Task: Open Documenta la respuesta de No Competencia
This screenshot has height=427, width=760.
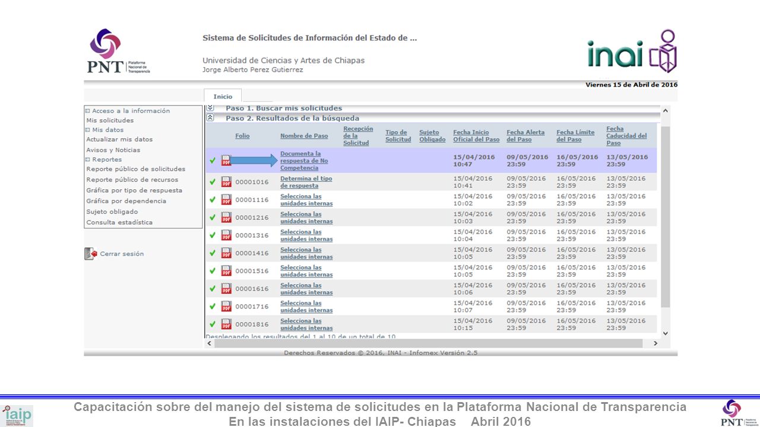Action: (x=304, y=161)
